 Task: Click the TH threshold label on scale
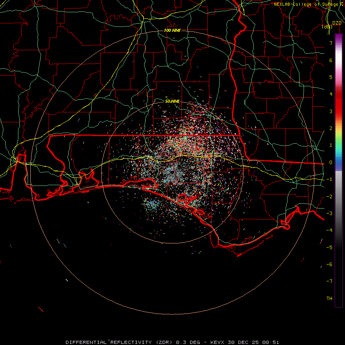click(329, 299)
